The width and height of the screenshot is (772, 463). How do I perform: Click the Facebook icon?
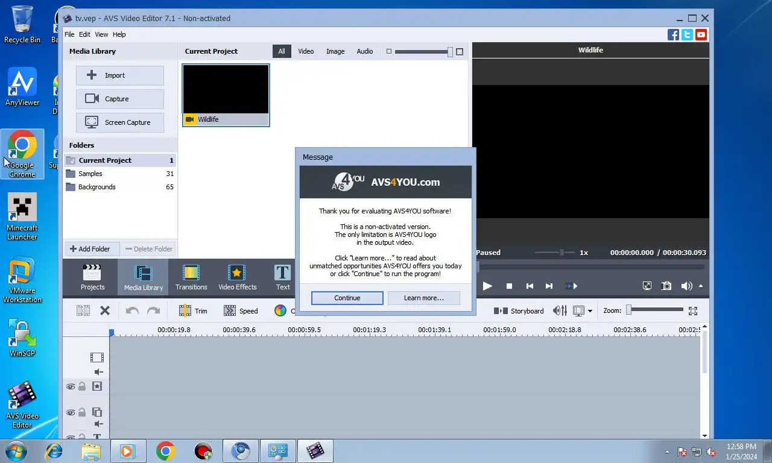coord(673,35)
